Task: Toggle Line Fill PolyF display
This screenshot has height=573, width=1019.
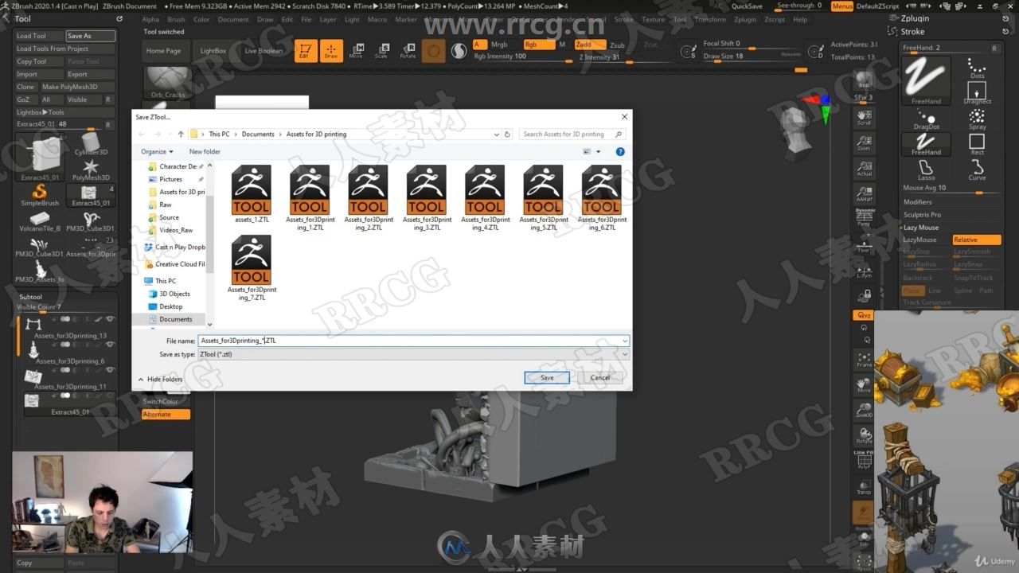Action: pyautogui.click(x=864, y=460)
